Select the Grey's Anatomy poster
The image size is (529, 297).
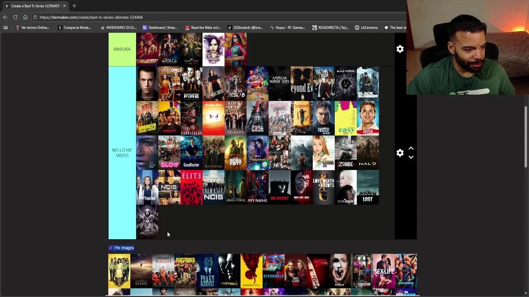tap(147, 188)
